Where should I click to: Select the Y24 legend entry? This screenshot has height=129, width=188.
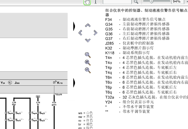pyautogui.click(x=130, y=102)
